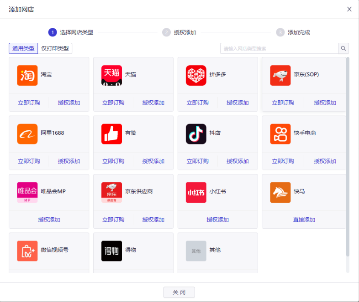Click 直接添加 under 快马
This screenshot has height=302, width=359.
304,220
